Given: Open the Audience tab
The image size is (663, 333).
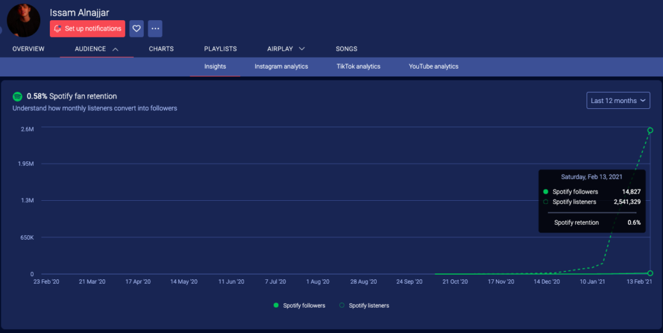Looking at the screenshot, I should (90, 49).
